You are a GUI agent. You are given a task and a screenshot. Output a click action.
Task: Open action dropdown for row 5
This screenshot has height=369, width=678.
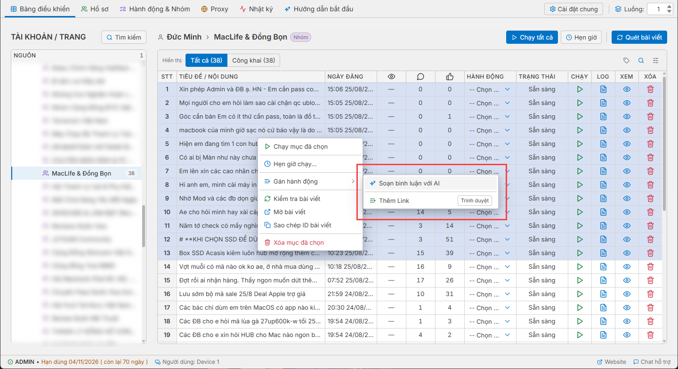(x=490, y=144)
